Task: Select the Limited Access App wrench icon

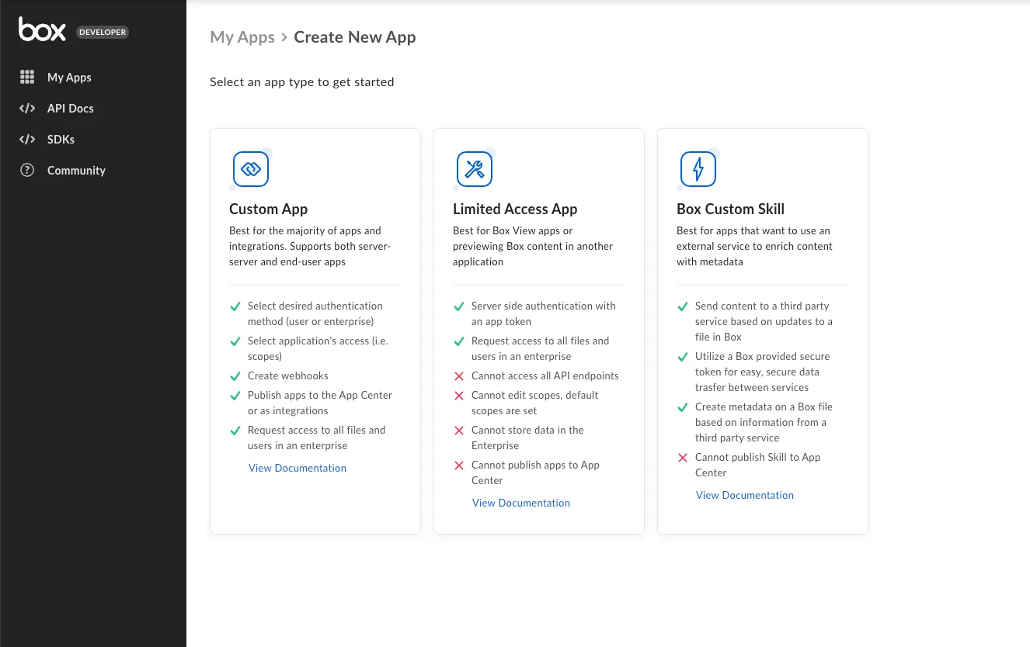Action: pos(475,168)
